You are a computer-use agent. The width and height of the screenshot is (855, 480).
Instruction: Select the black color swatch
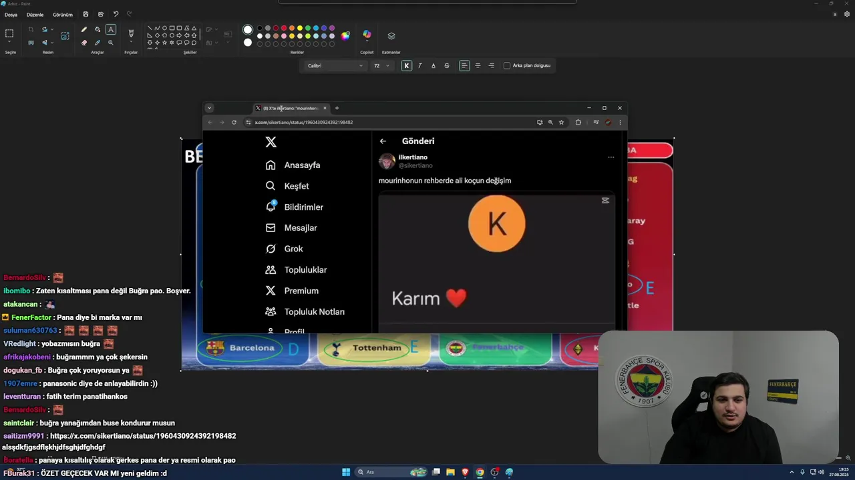[260, 29]
